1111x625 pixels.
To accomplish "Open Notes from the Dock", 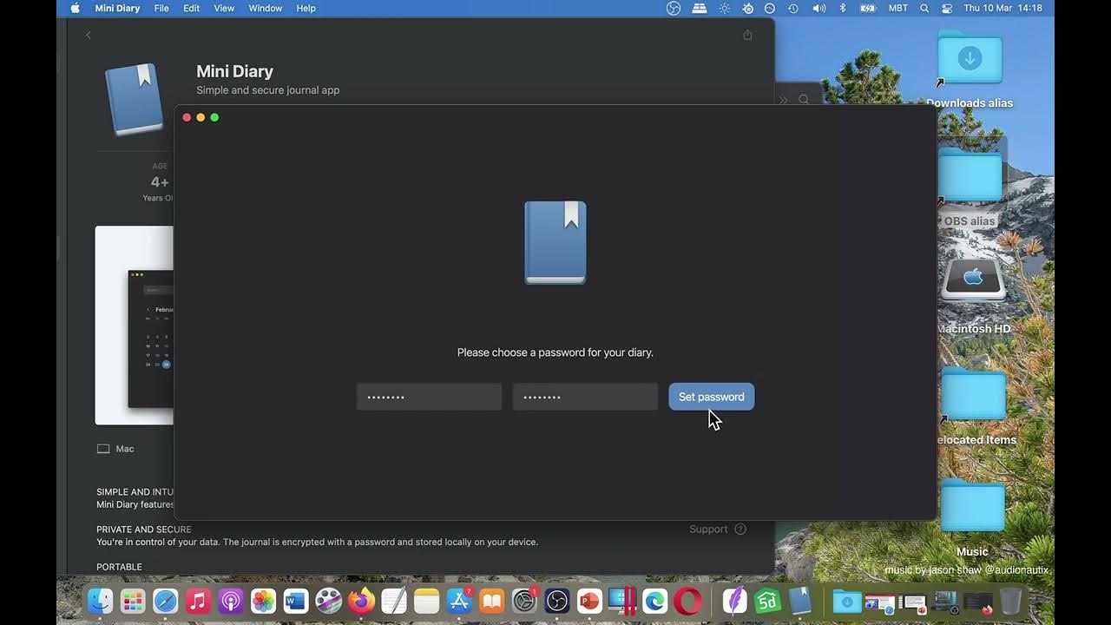I will [426, 601].
